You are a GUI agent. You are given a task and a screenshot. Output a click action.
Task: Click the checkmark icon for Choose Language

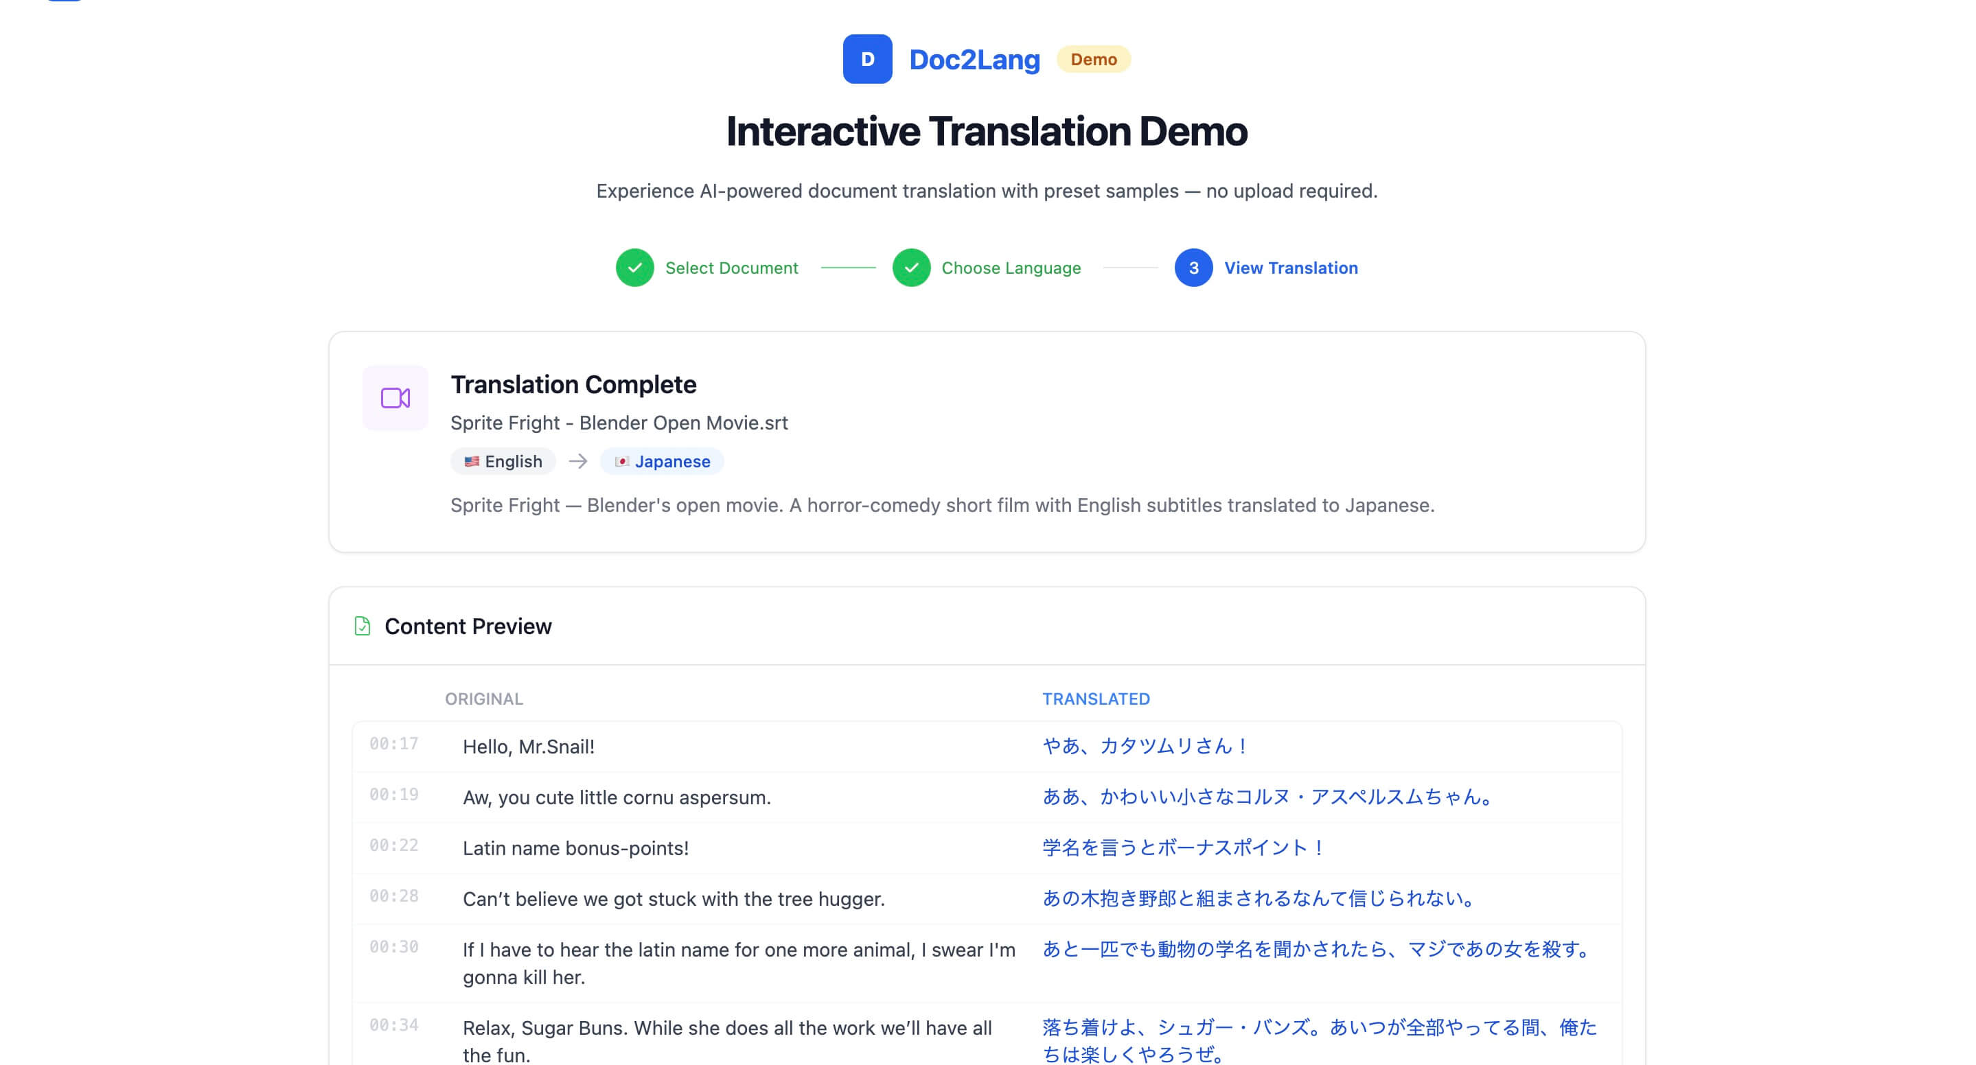point(910,268)
